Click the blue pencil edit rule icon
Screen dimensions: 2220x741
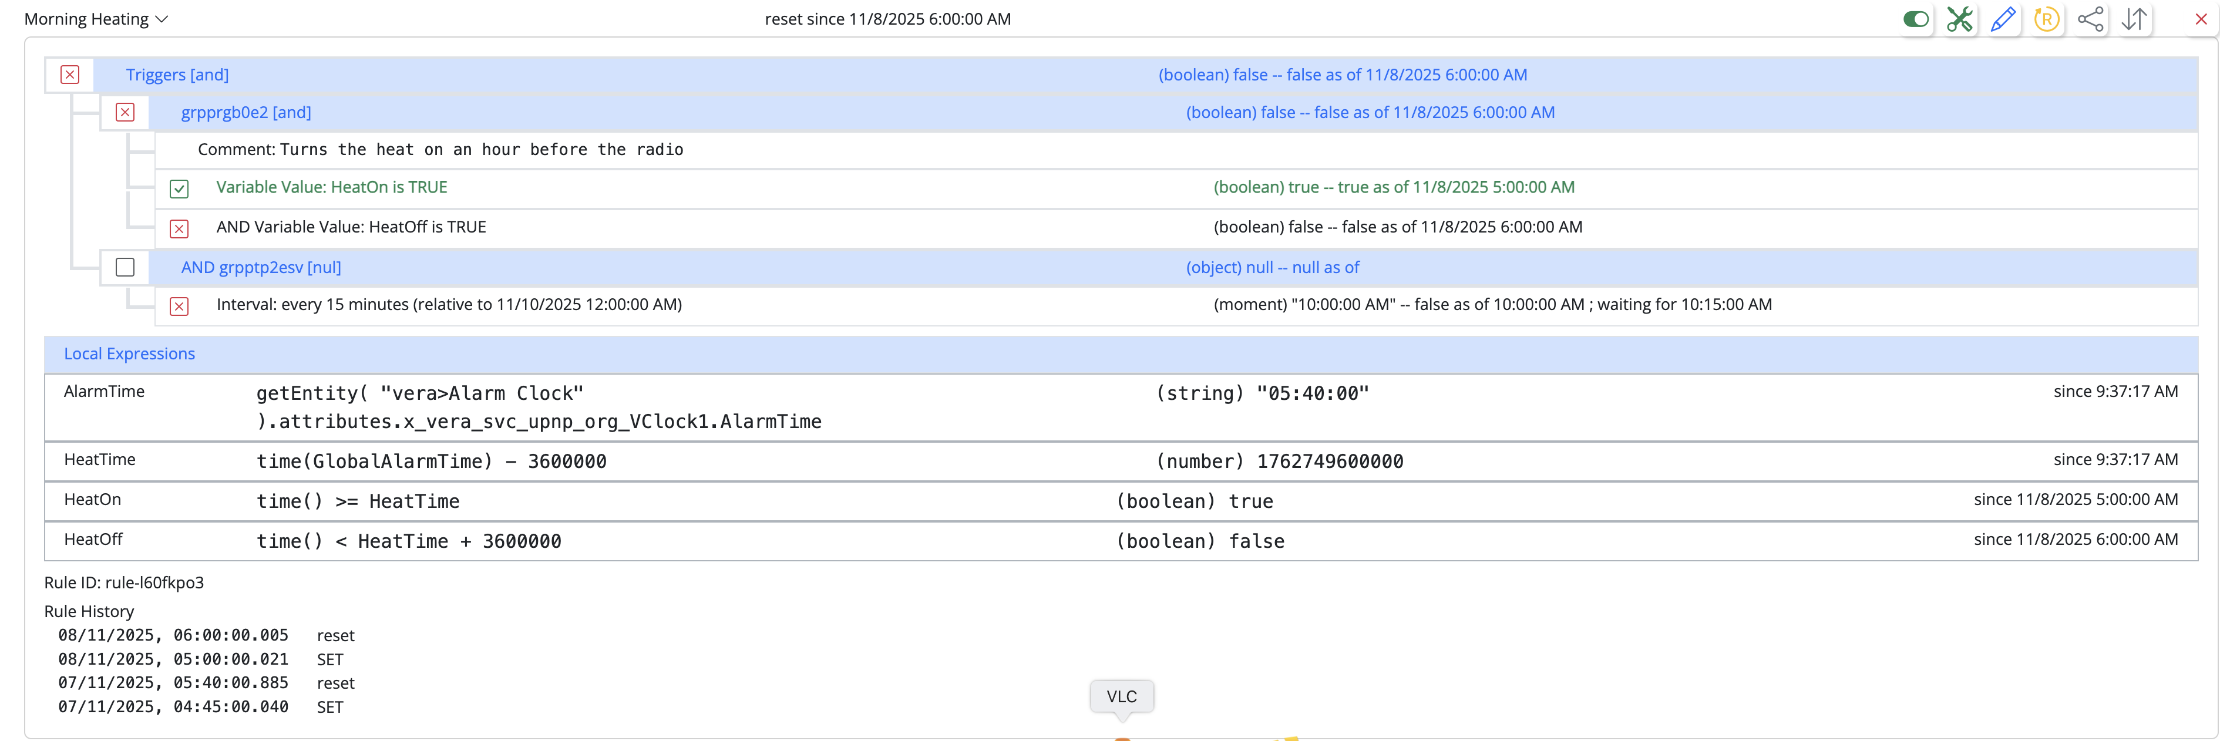(2003, 19)
